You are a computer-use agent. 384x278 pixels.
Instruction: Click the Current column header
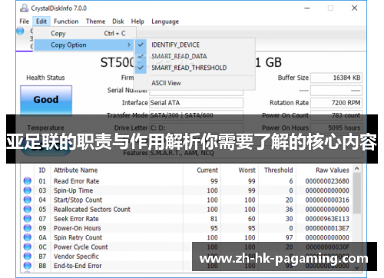207,170
